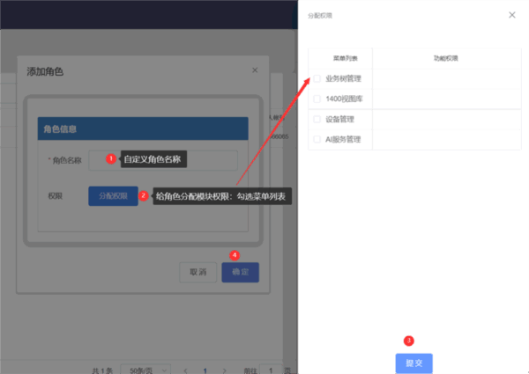Click the 菜单列表 column header
529x374 pixels.
coord(340,58)
